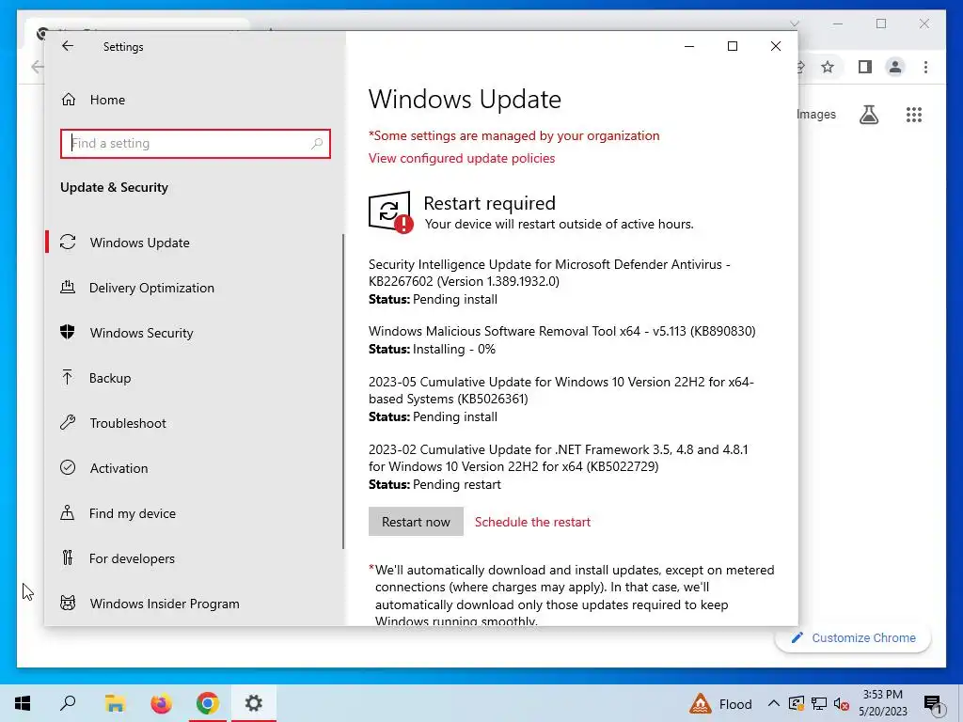Click the Windows Insider Program cat icon
The height and width of the screenshot is (722, 963).
click(x=68, y=603)
